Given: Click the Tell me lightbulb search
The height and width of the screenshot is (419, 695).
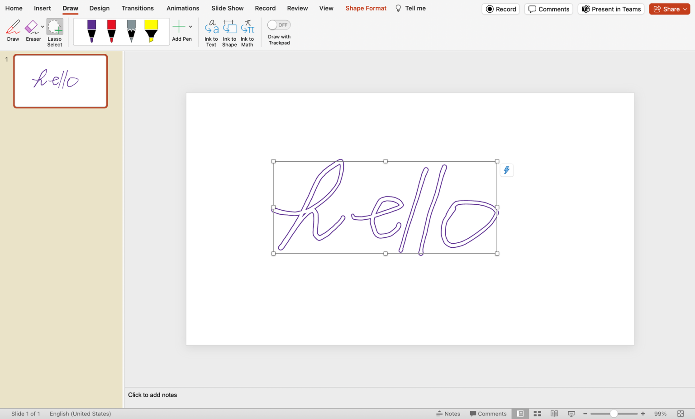Looking at the screenshot, I should pyautogui.click(x=410, y=8).
